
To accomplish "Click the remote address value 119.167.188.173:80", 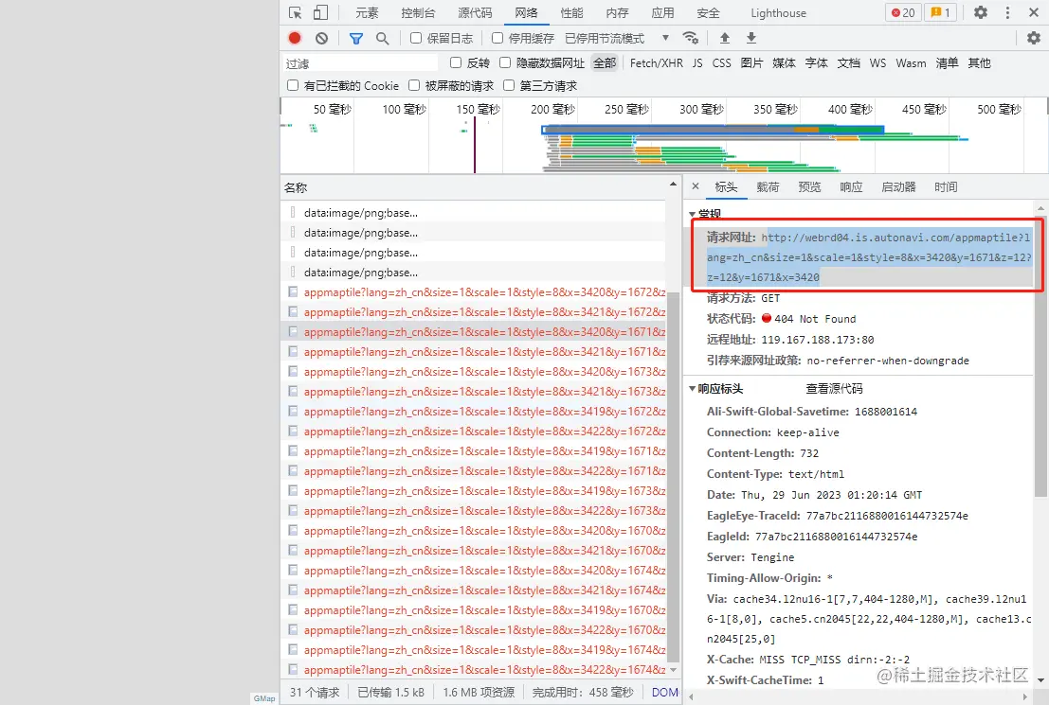I will pos(818,340).
